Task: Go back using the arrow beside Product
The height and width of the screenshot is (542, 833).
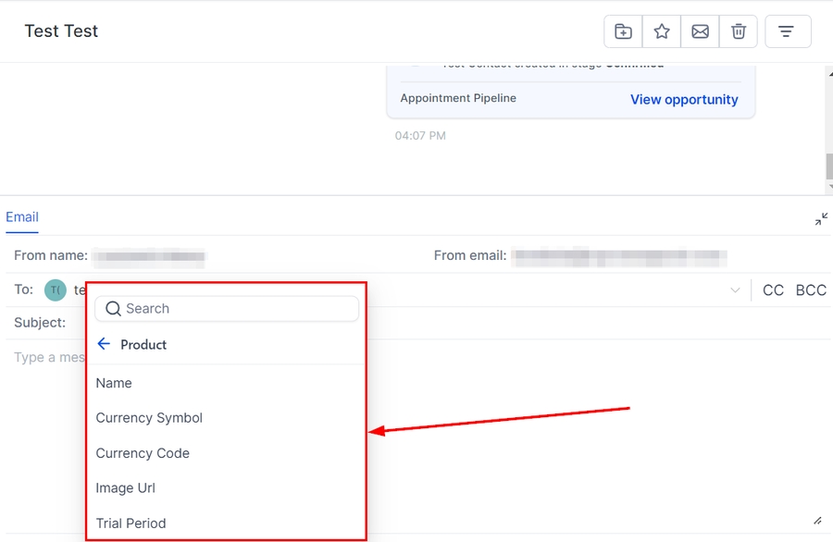Action: (104, 344)
